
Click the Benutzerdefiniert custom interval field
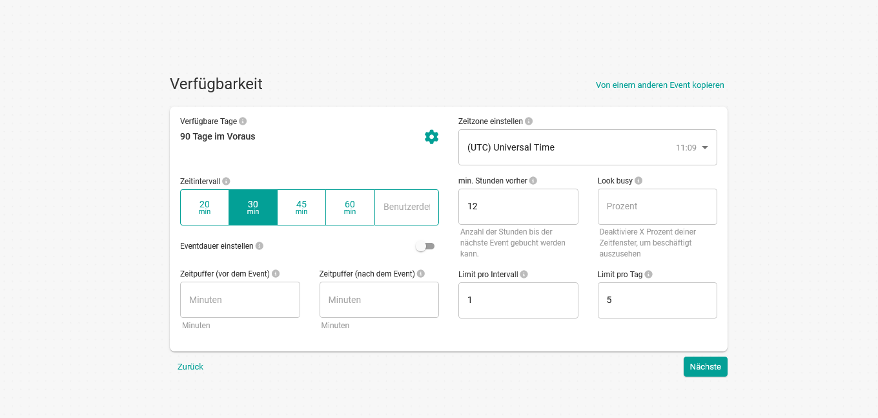coord(407,207)
